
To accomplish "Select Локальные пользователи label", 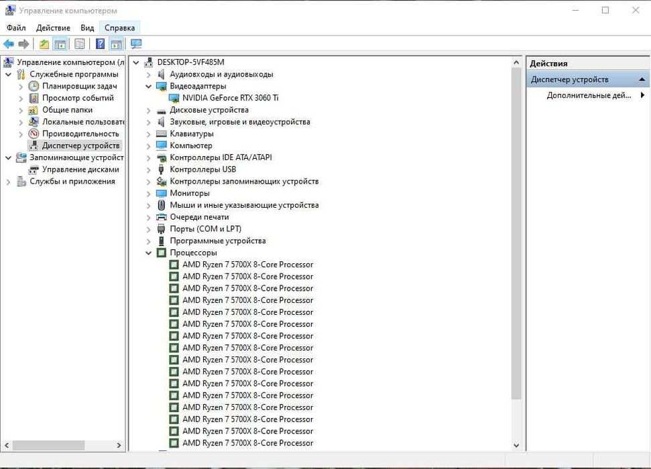I will click(x=83, y=122).
